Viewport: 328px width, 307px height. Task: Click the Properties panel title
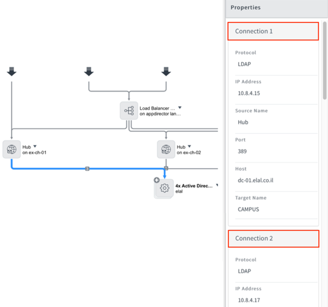click(x=246, y=7)
